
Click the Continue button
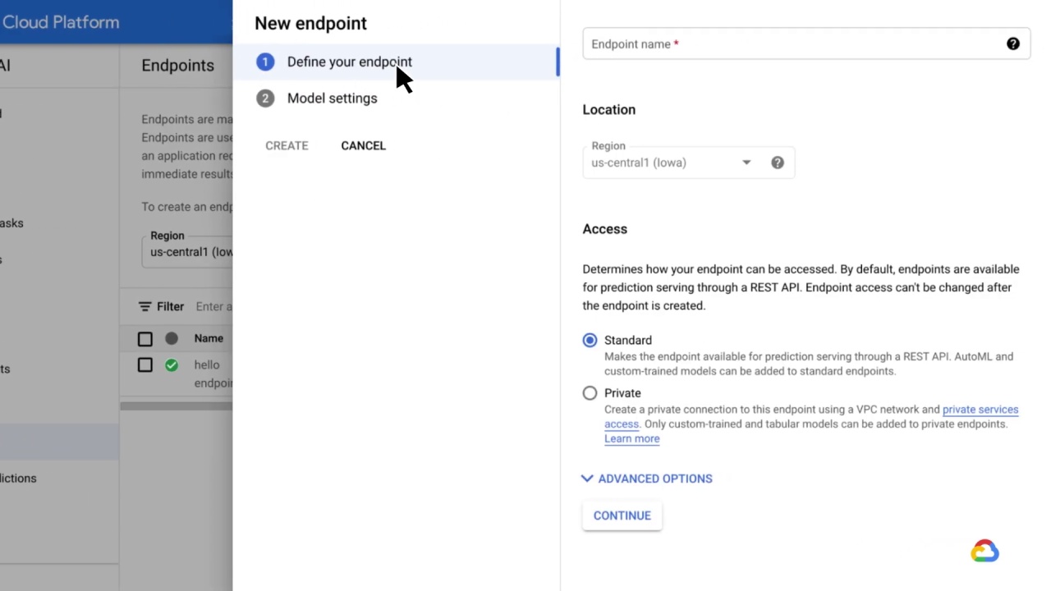(622, 515)
